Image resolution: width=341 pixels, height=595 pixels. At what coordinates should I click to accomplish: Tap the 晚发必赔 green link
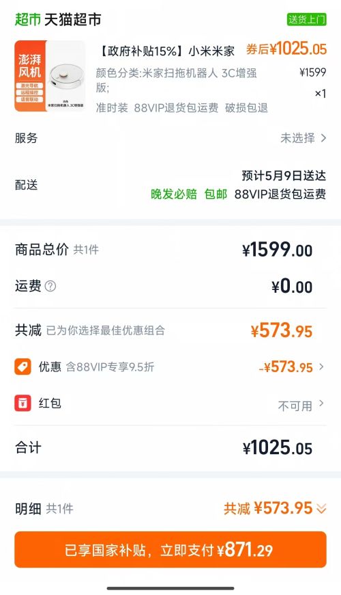[x=174, y=194]
